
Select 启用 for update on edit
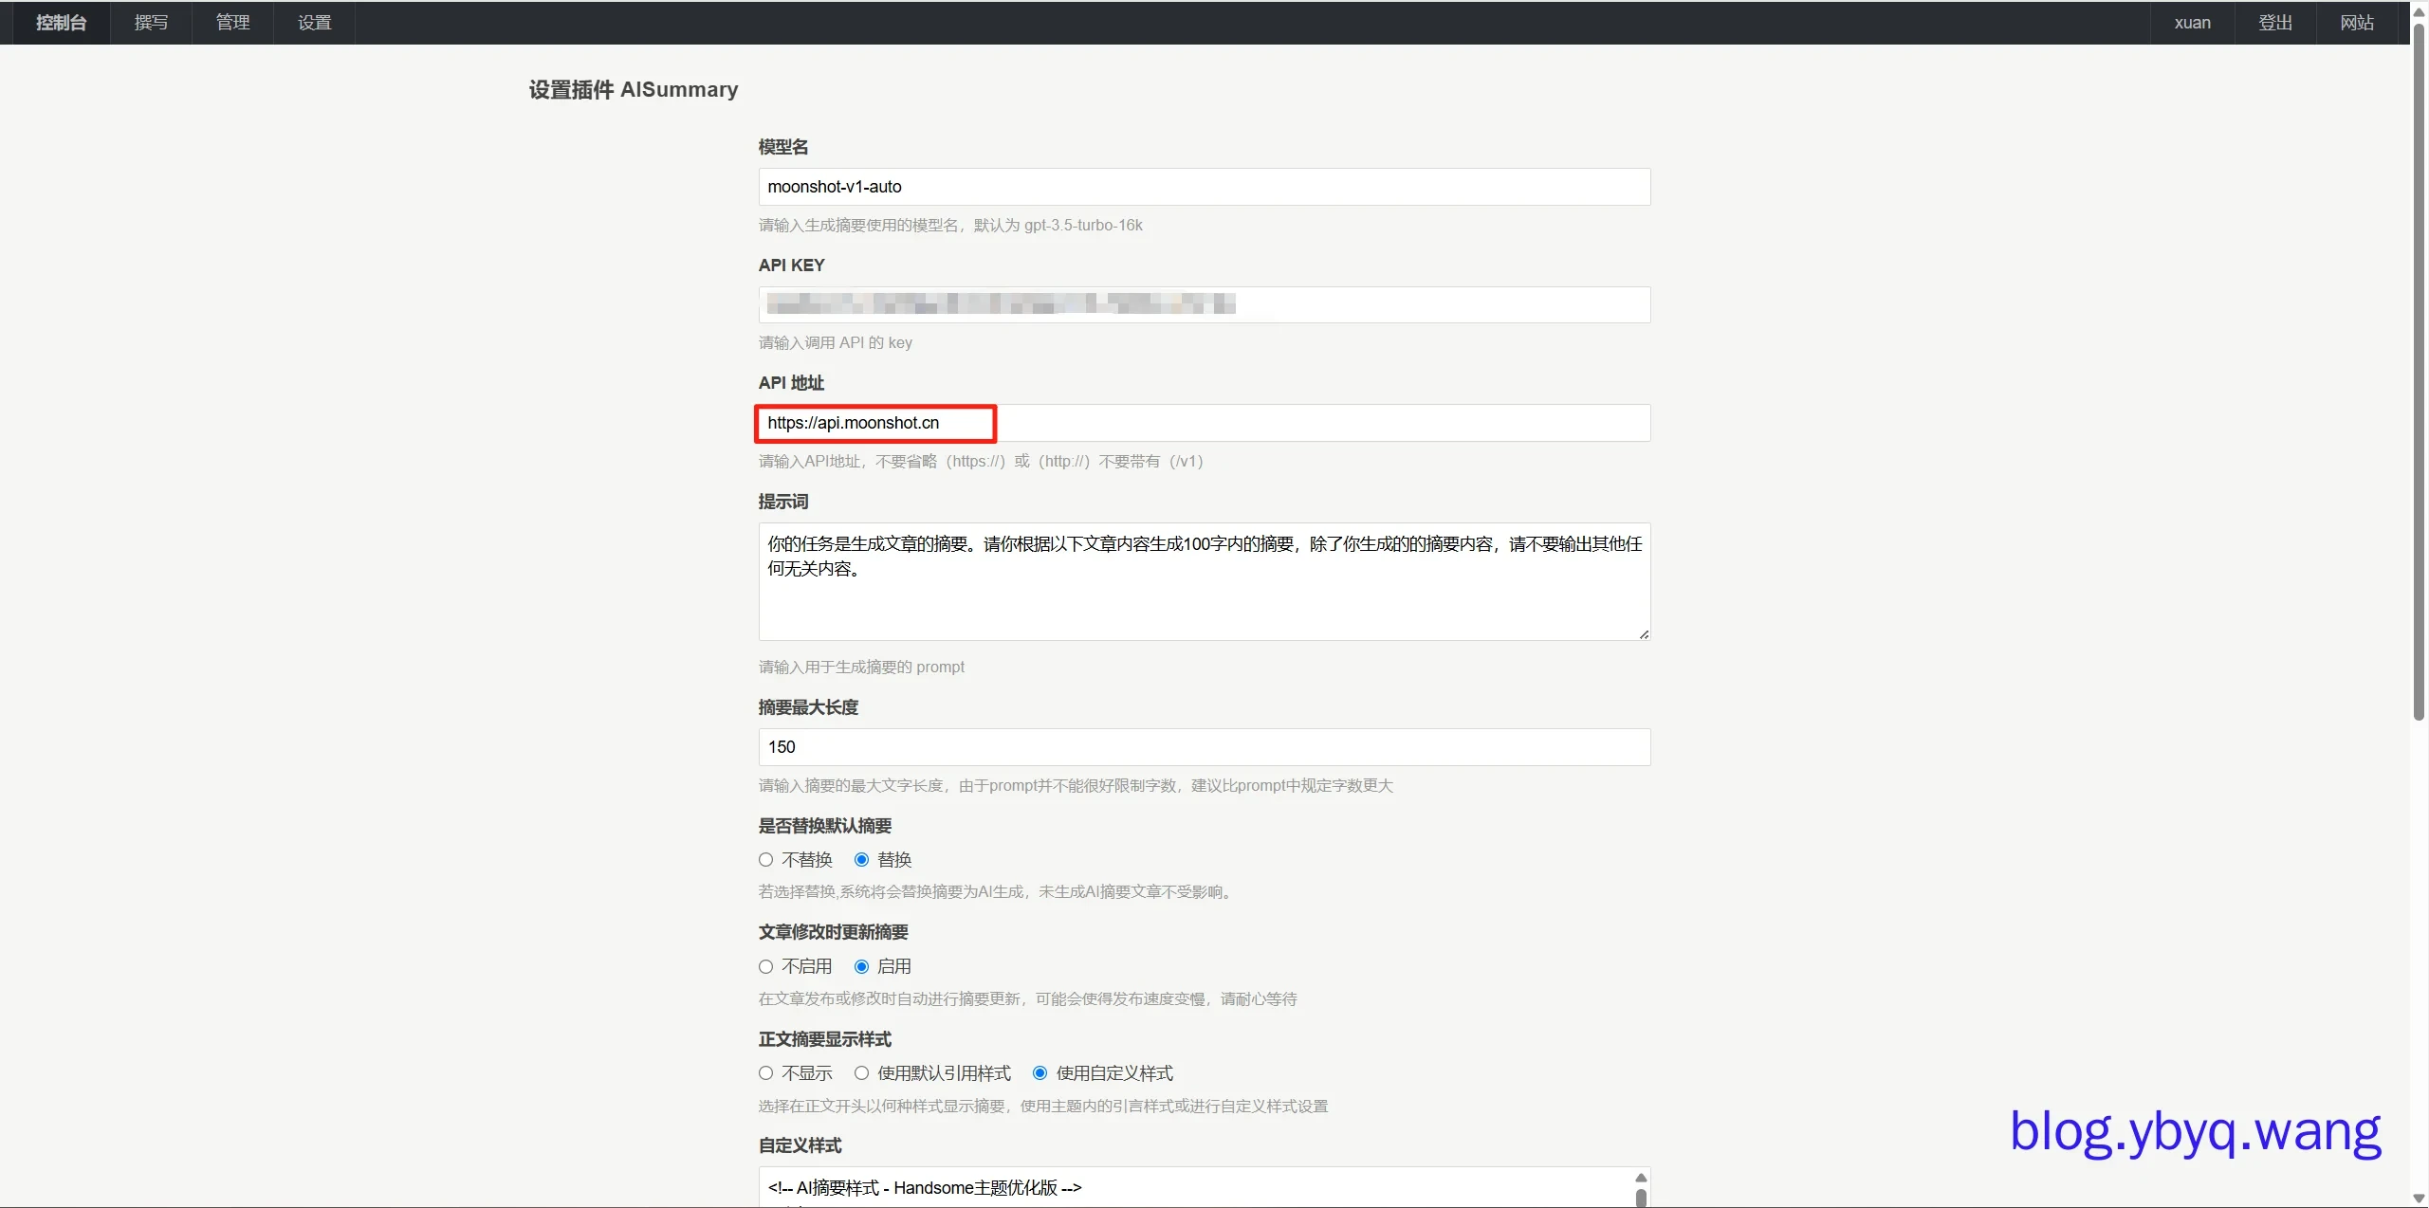coord(861,967)
